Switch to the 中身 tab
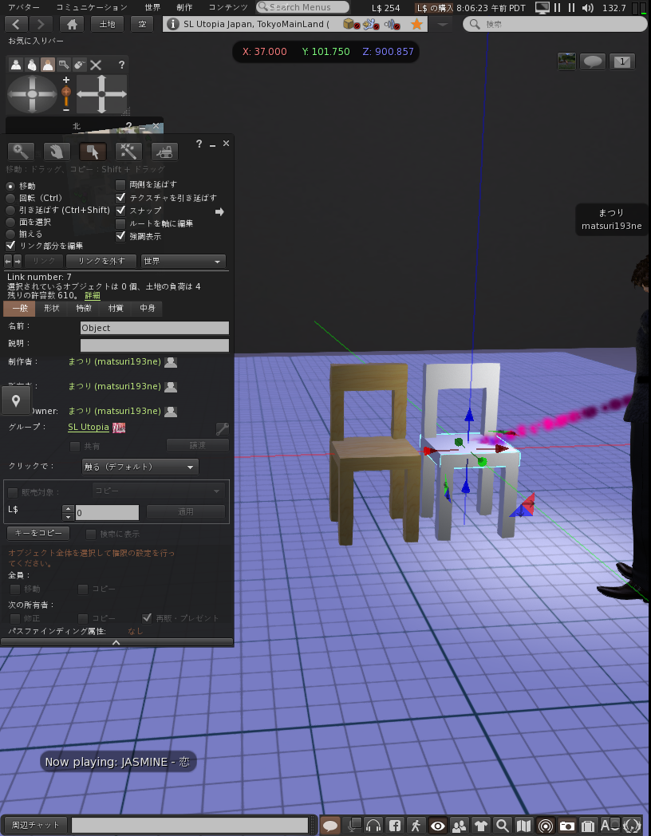 pyautogui.click(x=147, y=308)
